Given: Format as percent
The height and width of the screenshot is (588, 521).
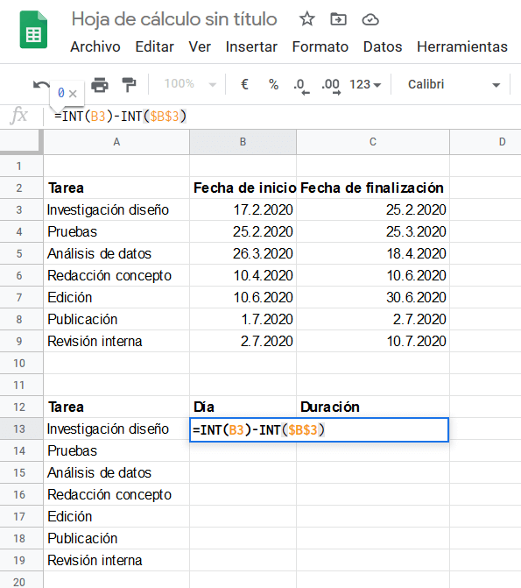Looking at the screenshot, I should [x=273, y=84].
